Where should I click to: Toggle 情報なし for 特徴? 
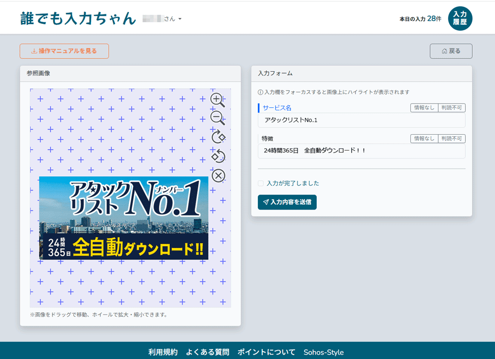click(424, 139)
